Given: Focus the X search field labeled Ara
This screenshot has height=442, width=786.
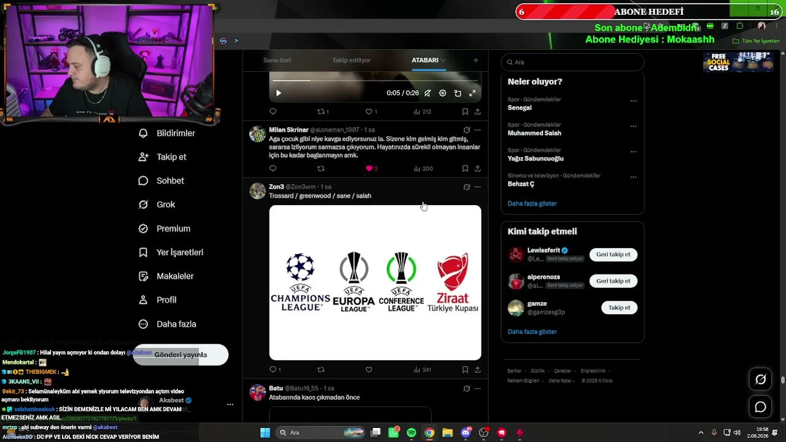Looking at the screenshot, I should click(x=572, y=62).
